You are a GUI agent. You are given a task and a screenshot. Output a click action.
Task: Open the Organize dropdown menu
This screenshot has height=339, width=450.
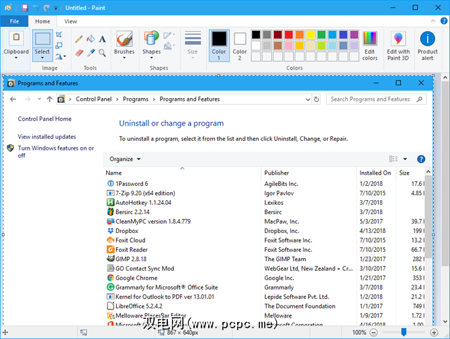click(x=125, y=159)
